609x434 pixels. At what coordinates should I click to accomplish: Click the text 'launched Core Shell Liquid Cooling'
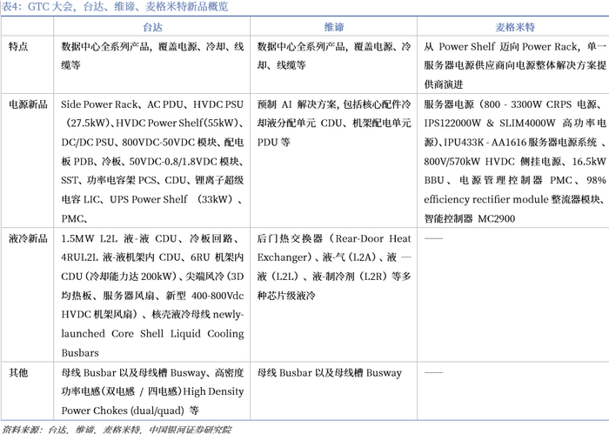point(152,334)
